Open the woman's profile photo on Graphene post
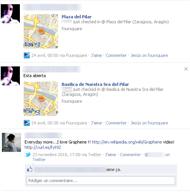 click(x=11, y=142)
